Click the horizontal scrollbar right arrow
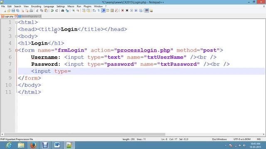The width and height of the screenshot is (266, 149). click(x=264, y=134)
